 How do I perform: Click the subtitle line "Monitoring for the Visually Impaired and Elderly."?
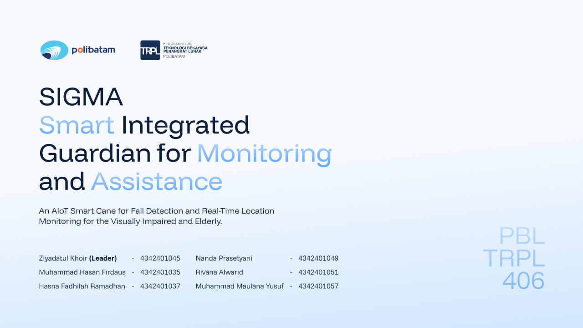(130, 222)
